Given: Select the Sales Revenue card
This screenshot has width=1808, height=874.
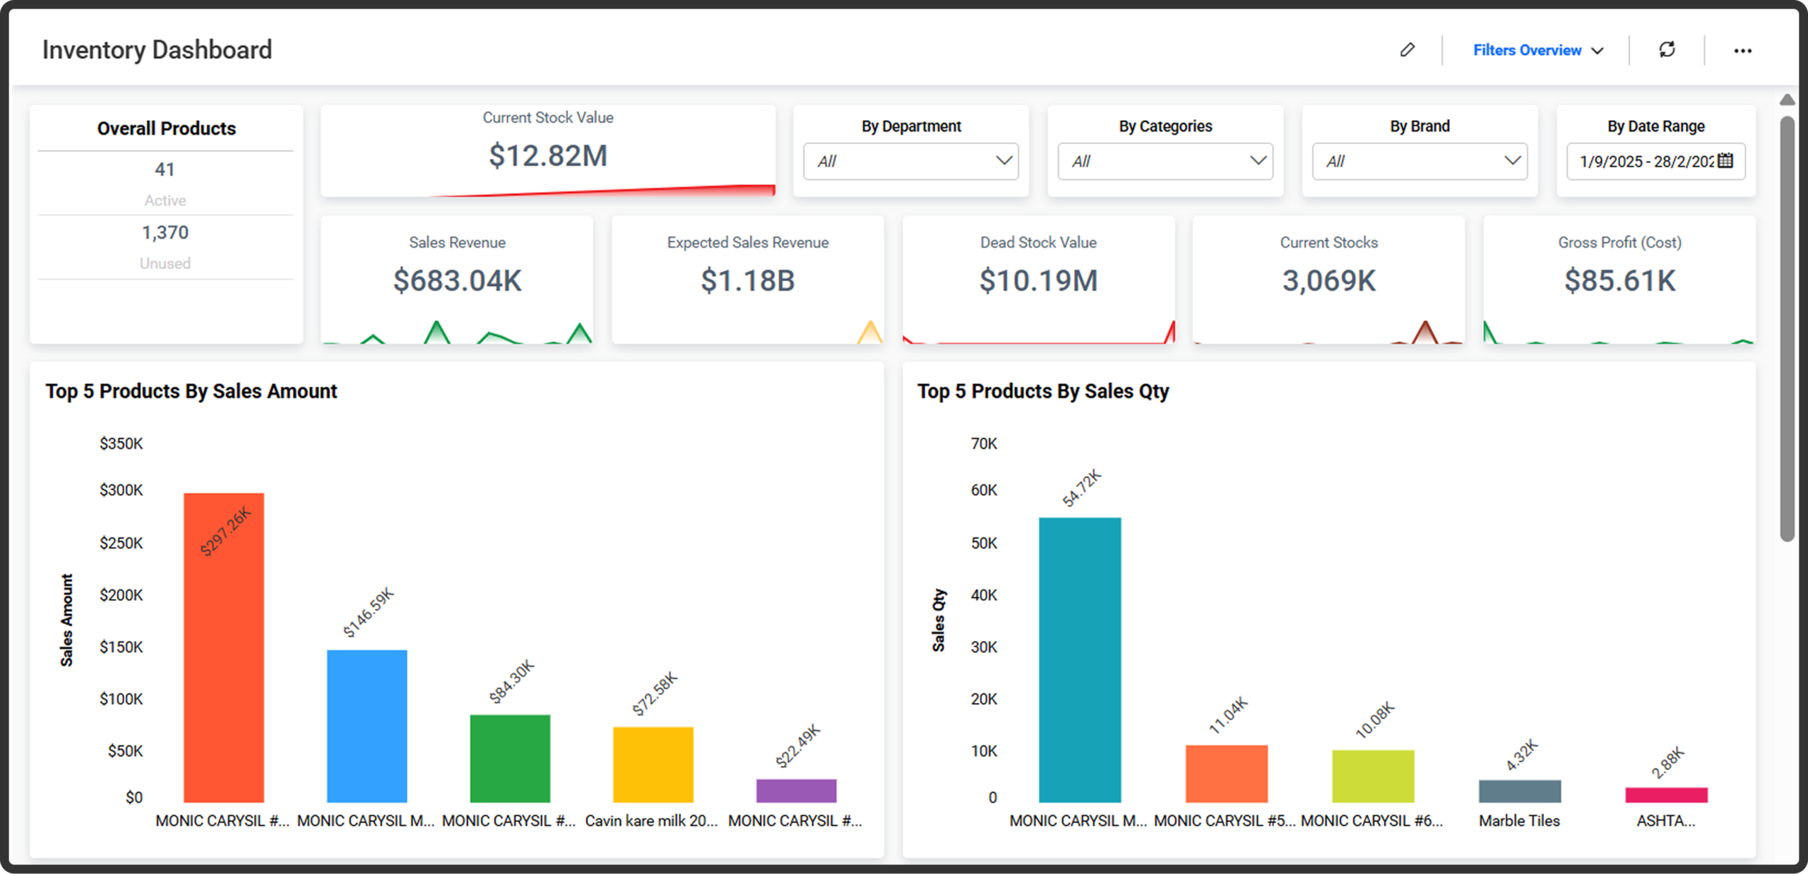Looking at the screenshot, I should pos(457,280).
